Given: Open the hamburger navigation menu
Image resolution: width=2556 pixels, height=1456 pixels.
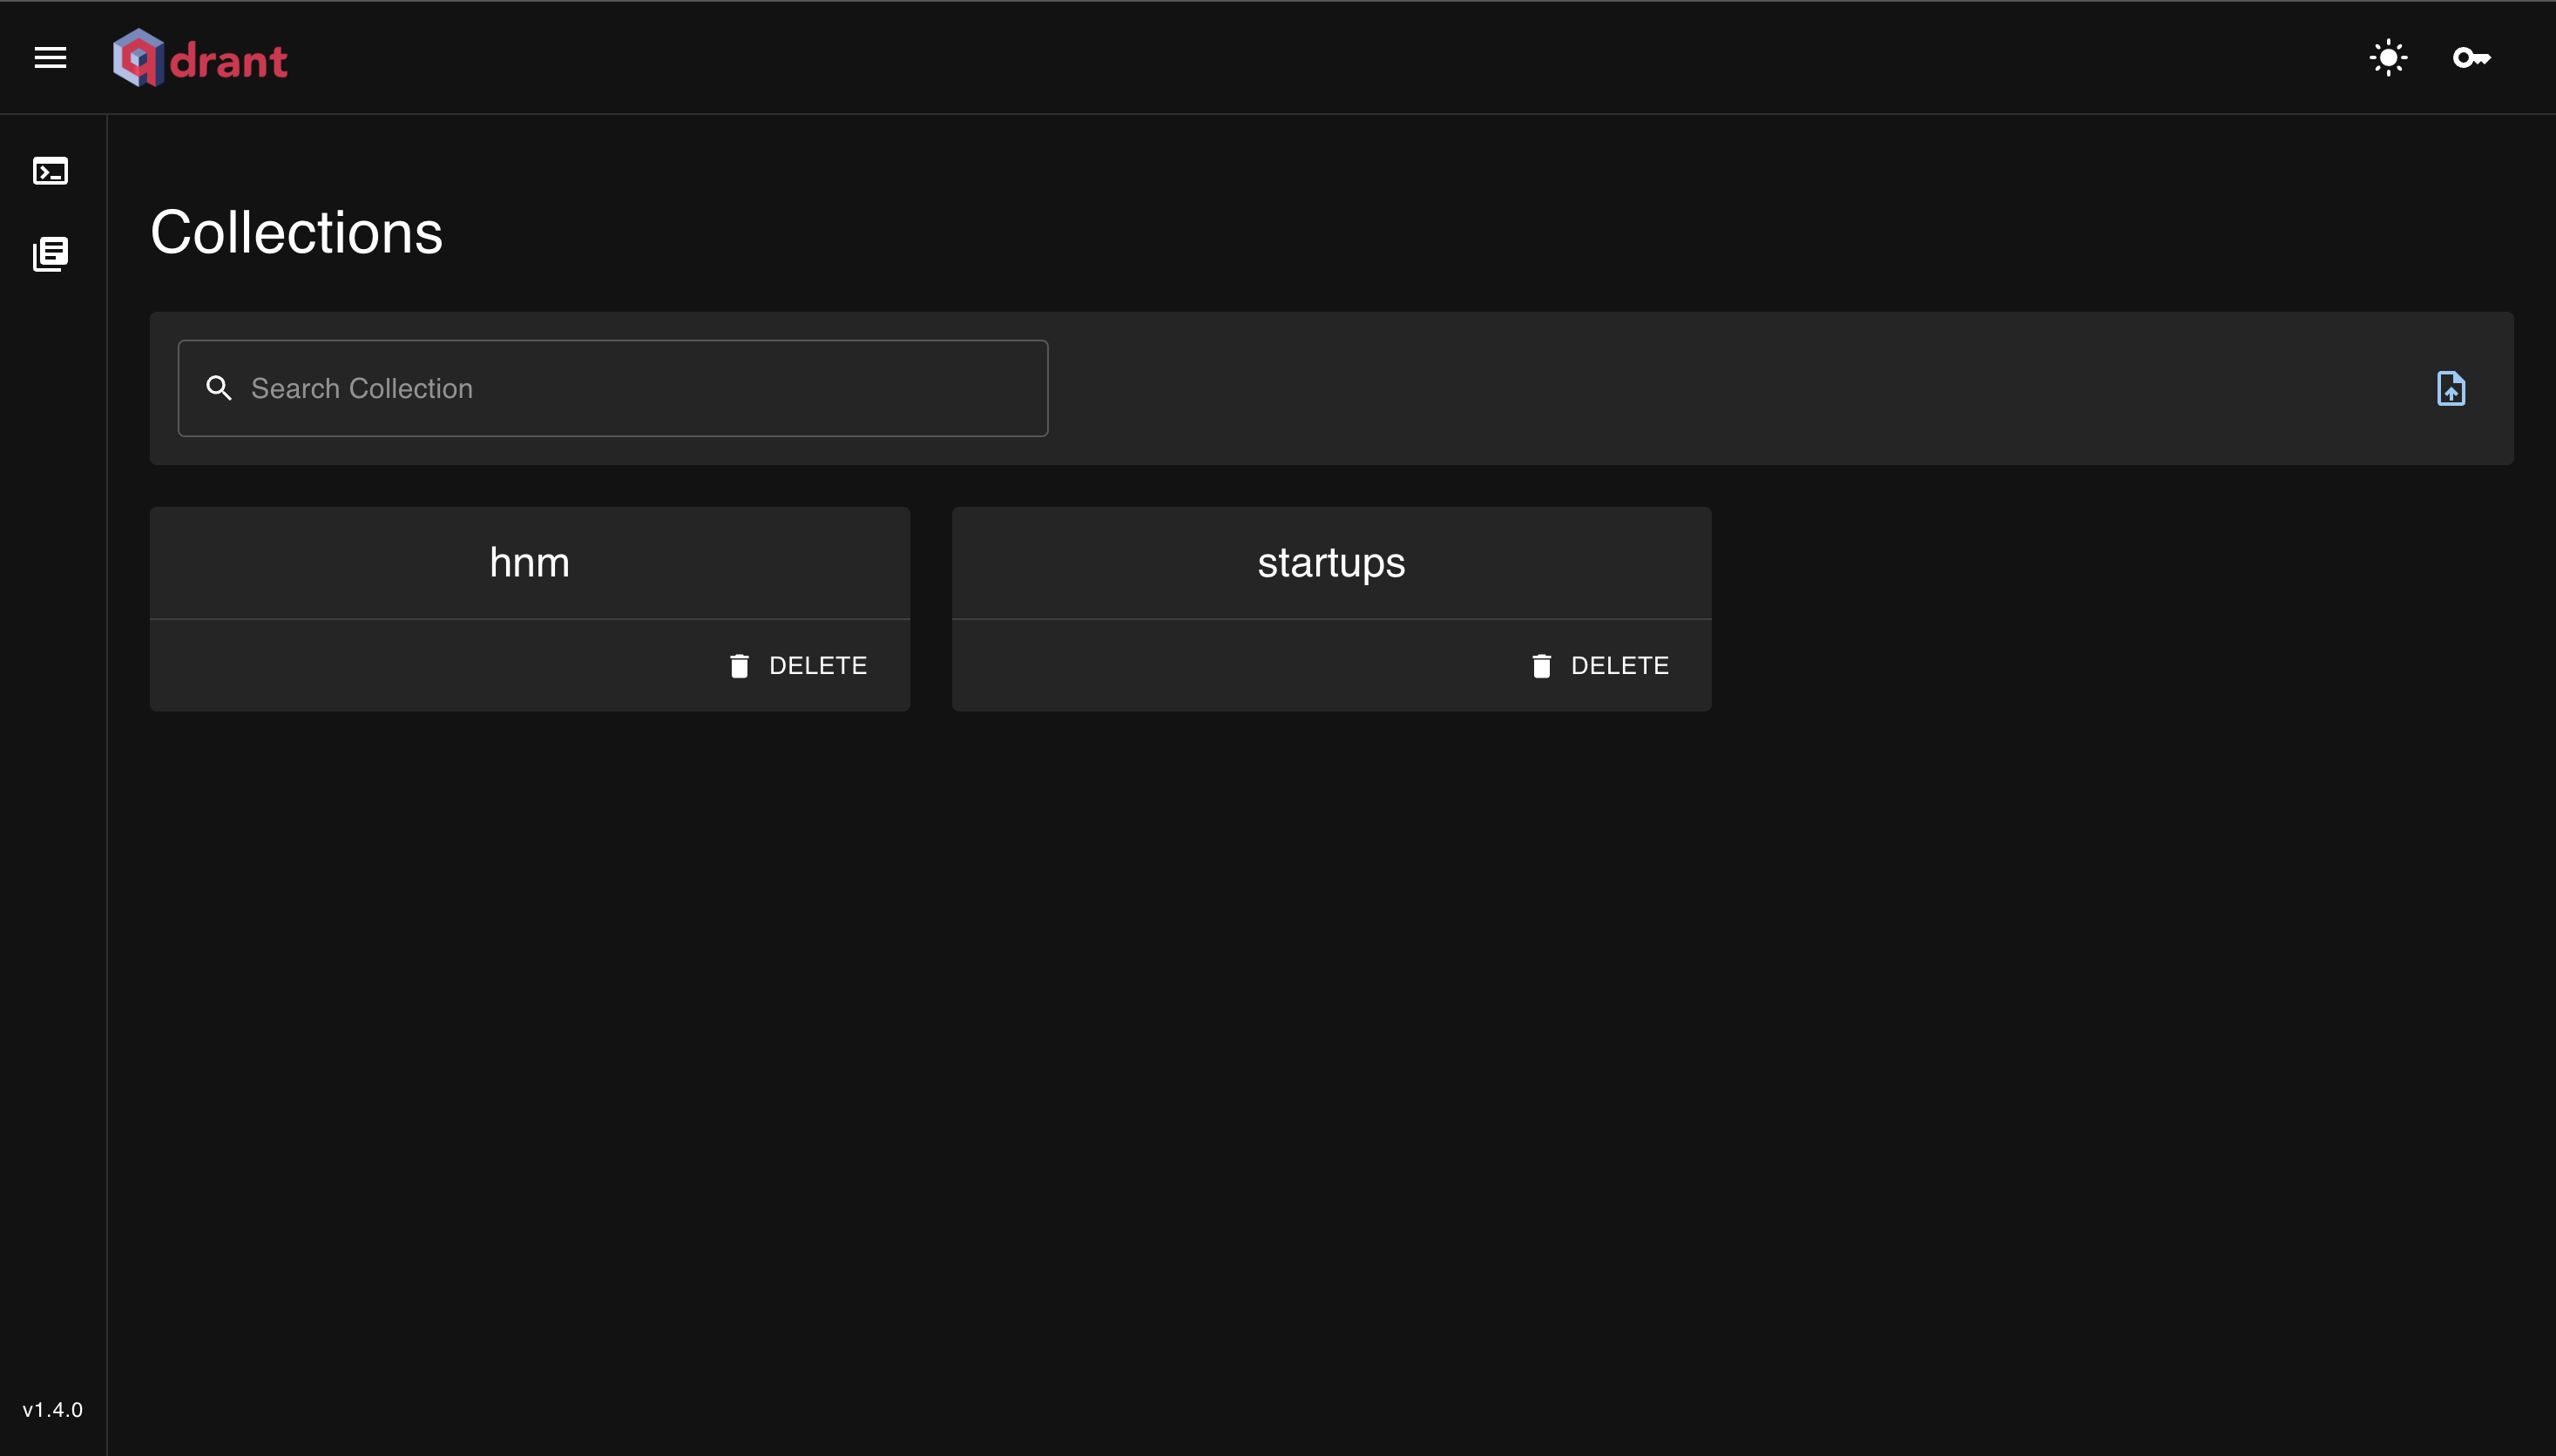Looking at the screenshot, I should click(x=50, y=58).
